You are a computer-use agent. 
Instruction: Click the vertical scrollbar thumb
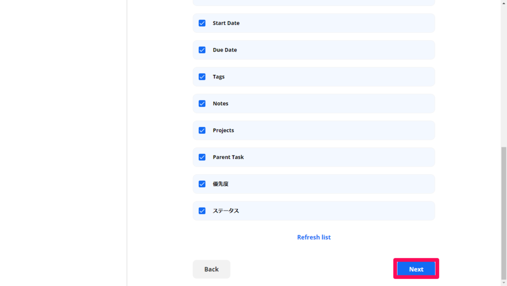point(503,213)
